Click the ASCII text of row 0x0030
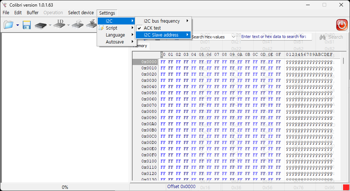Image resolution: width=350 pixels, height=191 pixels. tap(309, 81)
